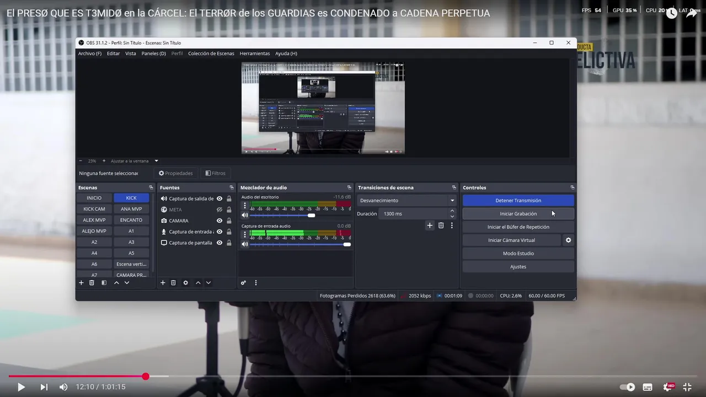
Task: Move source down in the Fuentes panel
Action: coord(208,283)
